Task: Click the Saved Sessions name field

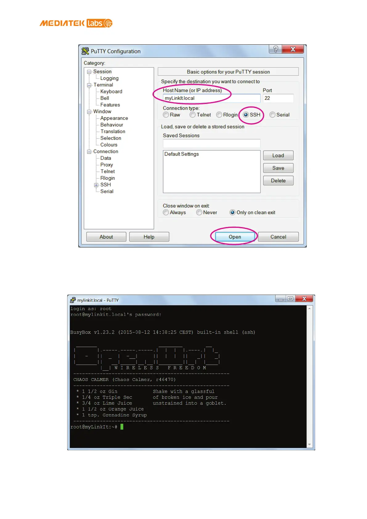Action: (x=212, y=143)
